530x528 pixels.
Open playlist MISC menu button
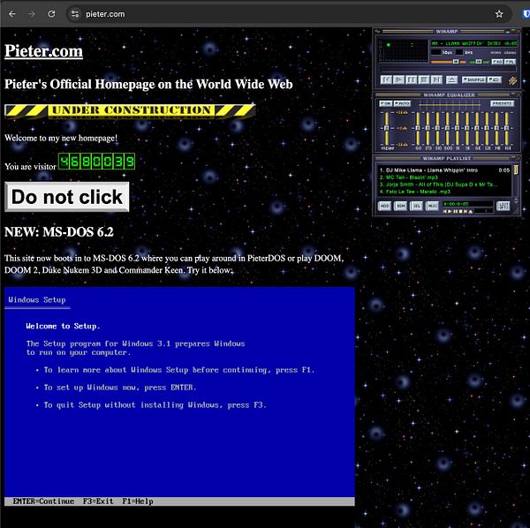coord(432,206)
